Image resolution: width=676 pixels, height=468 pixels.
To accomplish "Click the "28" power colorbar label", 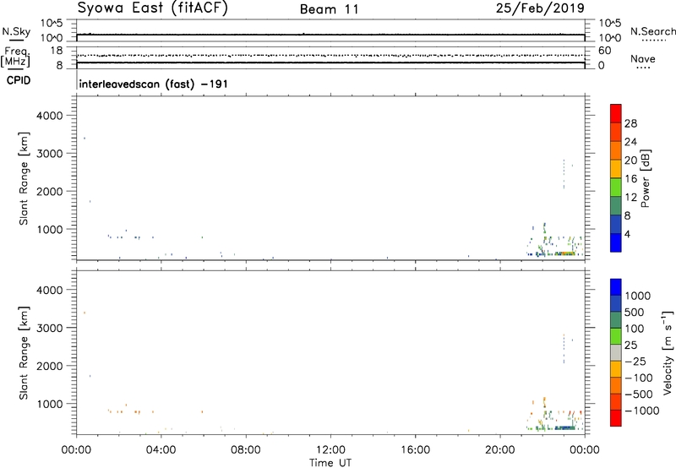I will tap(630, 123).
